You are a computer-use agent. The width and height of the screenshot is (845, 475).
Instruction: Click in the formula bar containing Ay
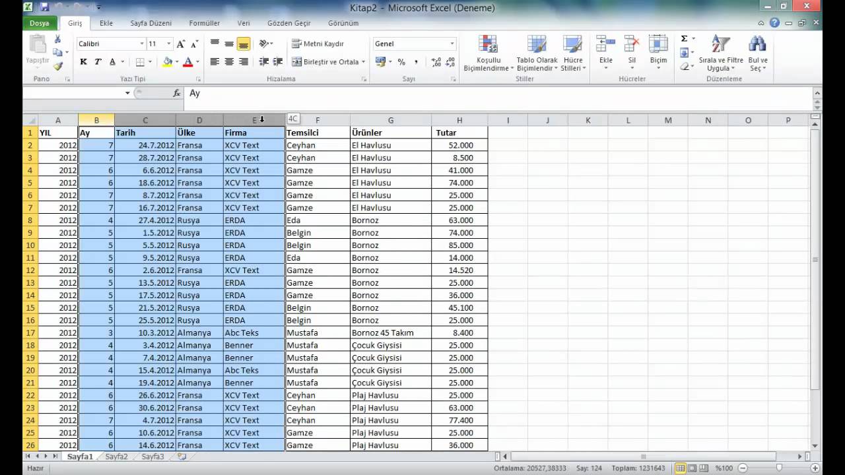click(498, 93)
